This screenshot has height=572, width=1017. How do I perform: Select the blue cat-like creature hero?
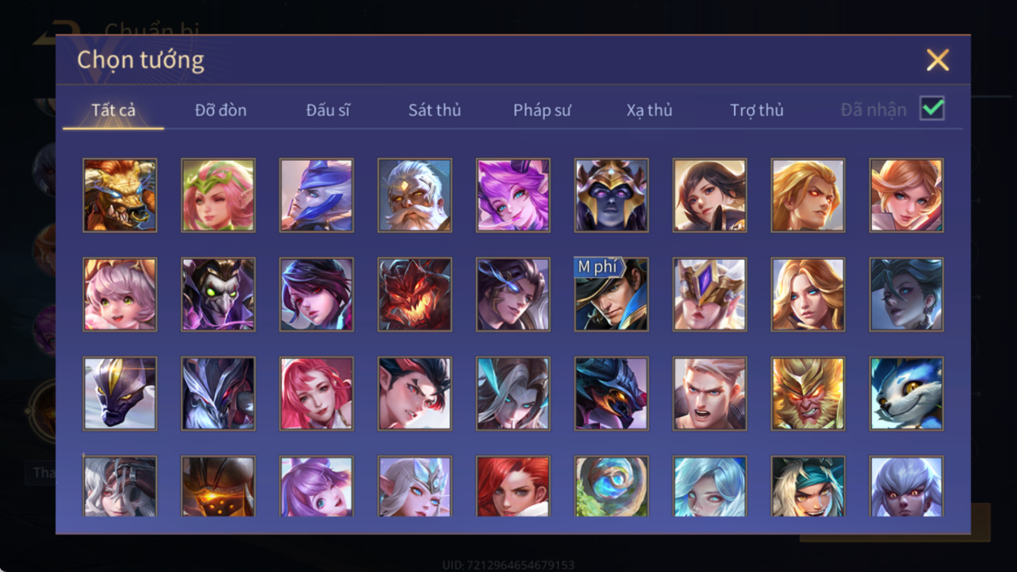click(907, 393)
